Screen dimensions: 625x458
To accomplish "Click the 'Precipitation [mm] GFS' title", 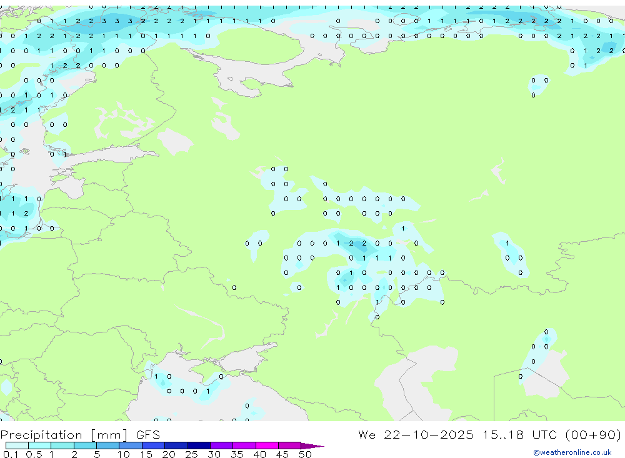I will [x=80, y=434].
